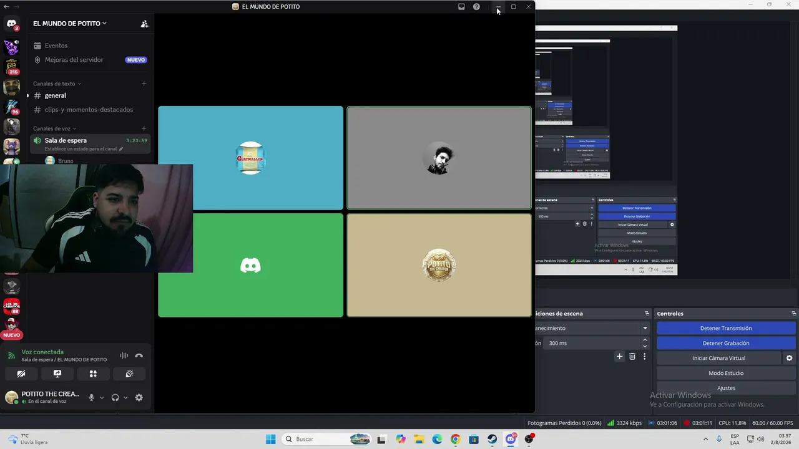Start a Discord activity
Screen dimensions: 799x449
[93, 374]
